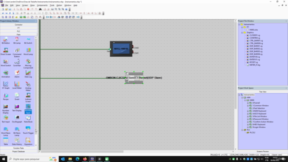Select the HMI device on the canvas

(121, 49)
